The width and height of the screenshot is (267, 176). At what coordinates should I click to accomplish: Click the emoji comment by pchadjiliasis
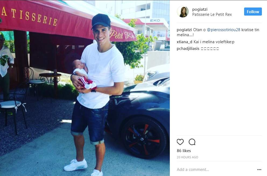(210, 49)
